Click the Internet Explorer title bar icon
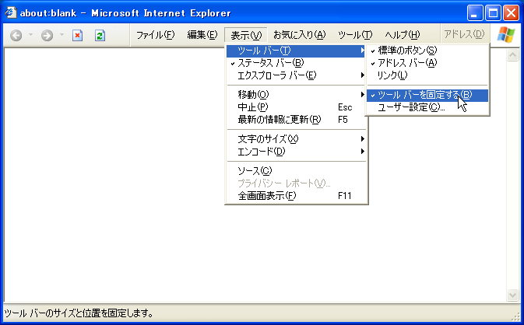The image size is (524, 325). (x=10, y=12)
